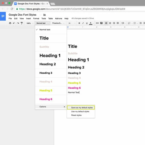Screen dimensions: 145x145
Task: Open the bulleted list options arrow
Action: (x=137, y=23)
